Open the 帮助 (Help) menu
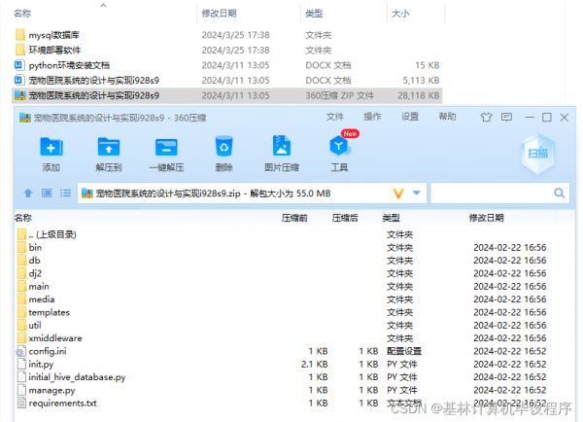Screen dimensions: 583x422 (x=447, y=117)
